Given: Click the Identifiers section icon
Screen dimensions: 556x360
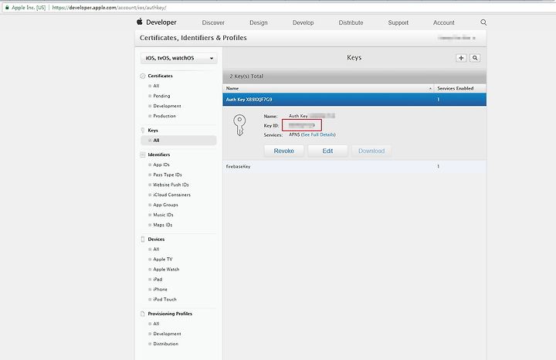Looking at the screenshot, I should [143, 155].
